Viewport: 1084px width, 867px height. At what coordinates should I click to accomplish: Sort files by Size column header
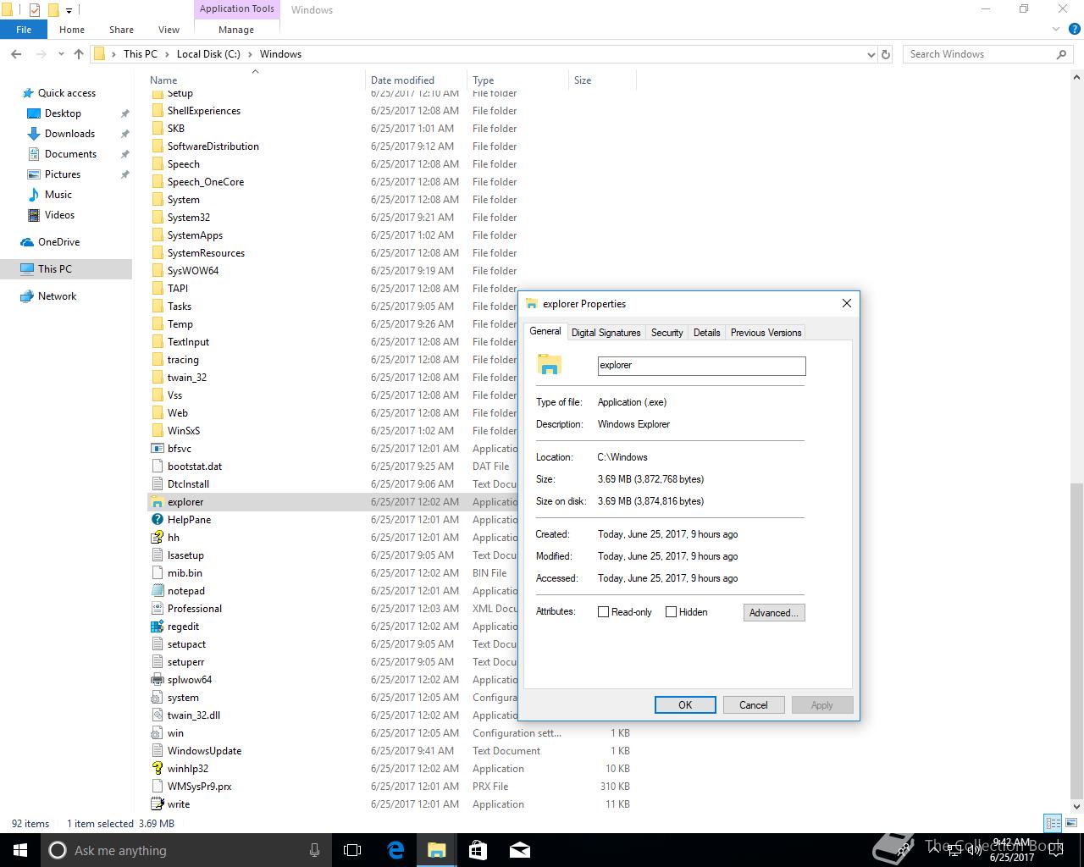[x=602, y=80]
